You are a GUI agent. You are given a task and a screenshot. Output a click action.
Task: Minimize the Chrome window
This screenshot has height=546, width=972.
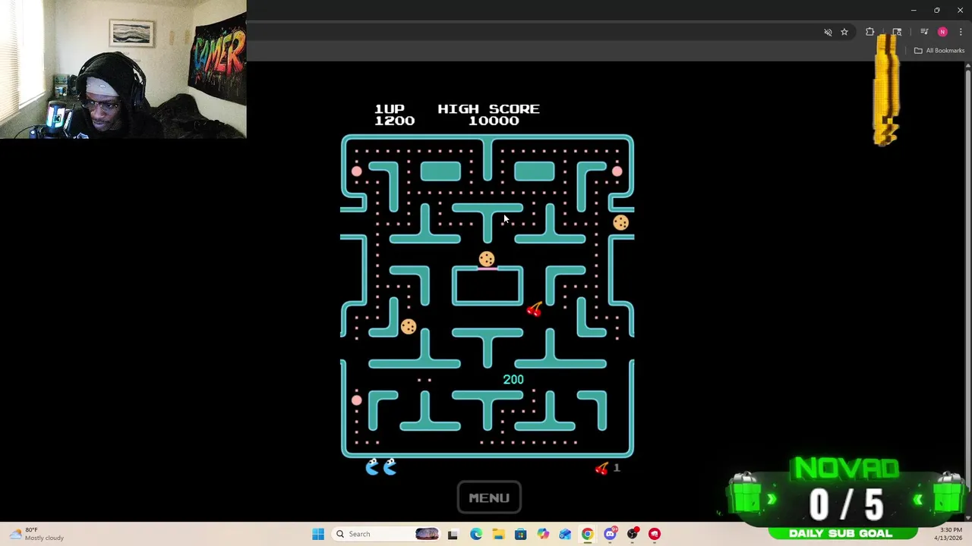(x=914, y=10)
